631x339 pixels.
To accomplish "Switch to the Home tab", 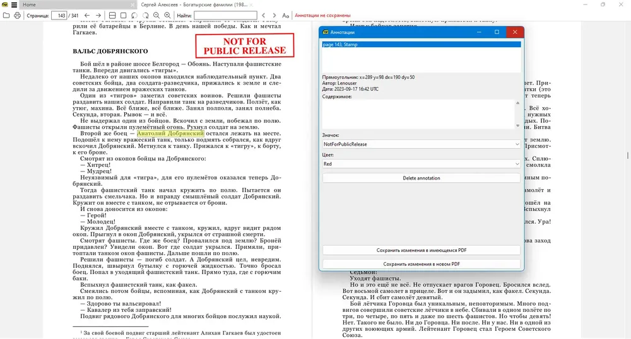I will point(76,5).
